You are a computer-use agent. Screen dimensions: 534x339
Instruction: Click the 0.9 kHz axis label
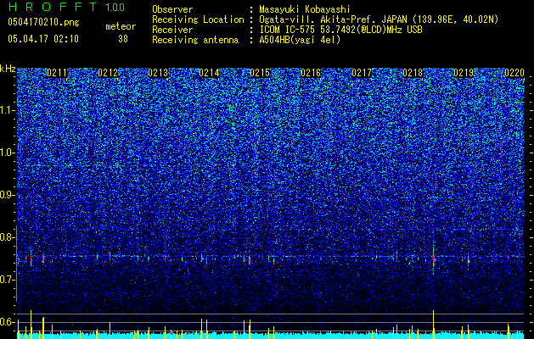[x=7, y=195]
